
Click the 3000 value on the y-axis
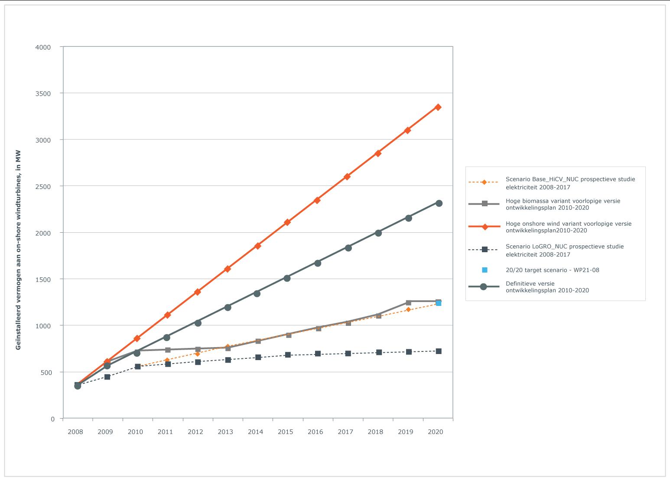[x=43, y=140]
